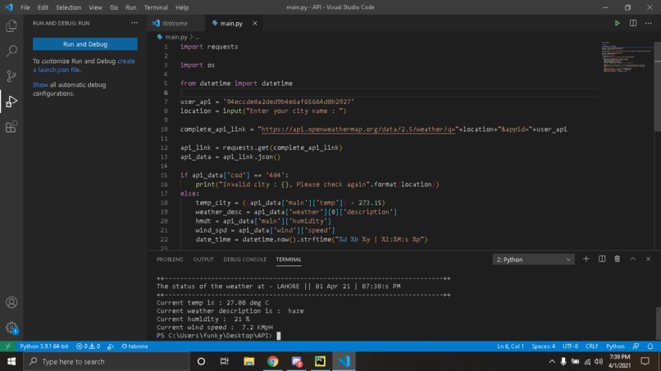Viewport: 661px width, 371px height.
Task: Run Python file with the play icon
Action: click(617, 23)
